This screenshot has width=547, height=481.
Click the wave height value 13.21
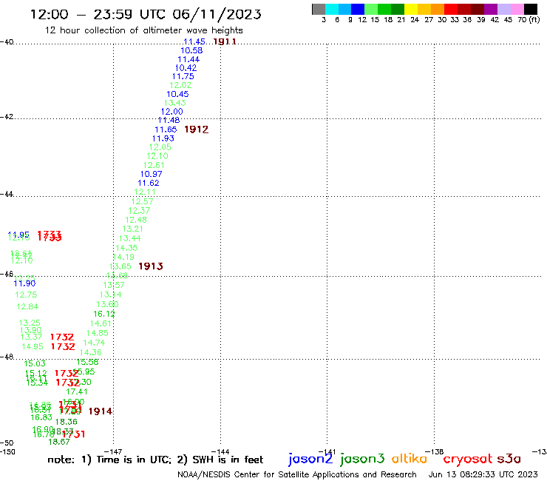click(x=132, y=229)
